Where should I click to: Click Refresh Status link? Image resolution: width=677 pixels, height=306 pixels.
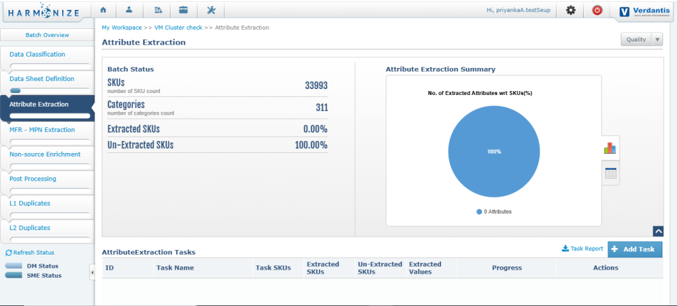click(30, 253)
